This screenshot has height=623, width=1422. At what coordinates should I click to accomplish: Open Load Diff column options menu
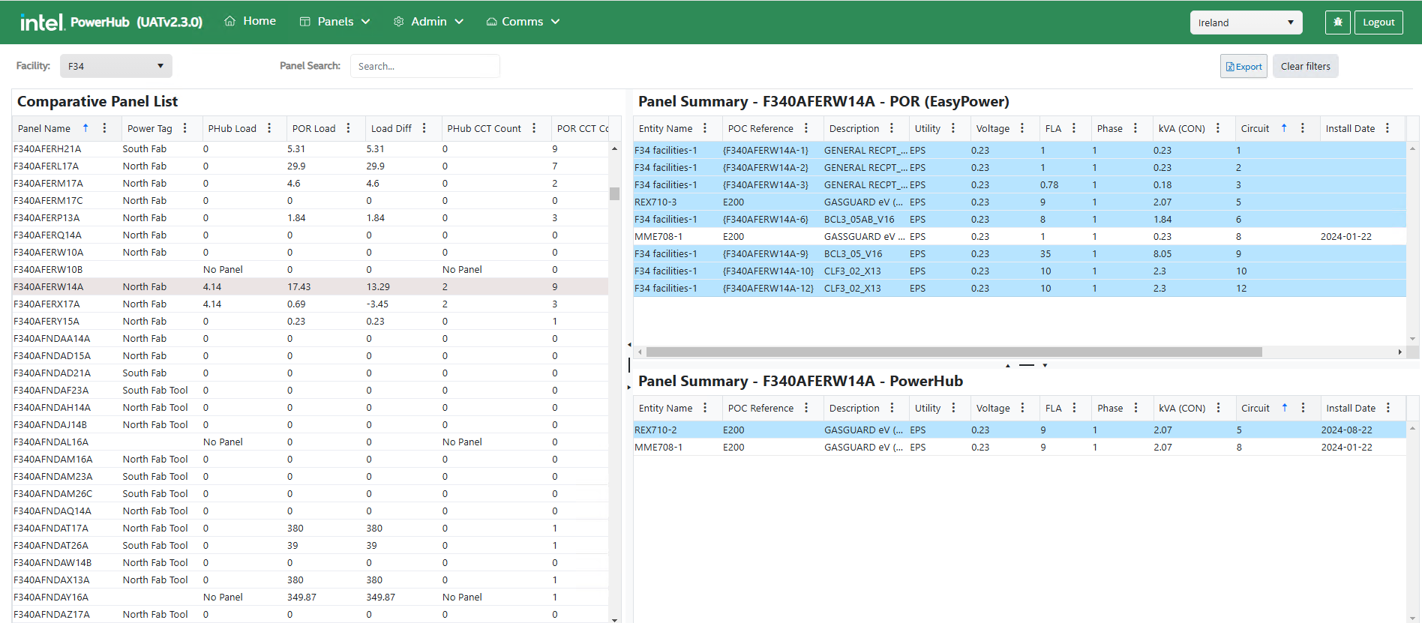coord(424,128)
